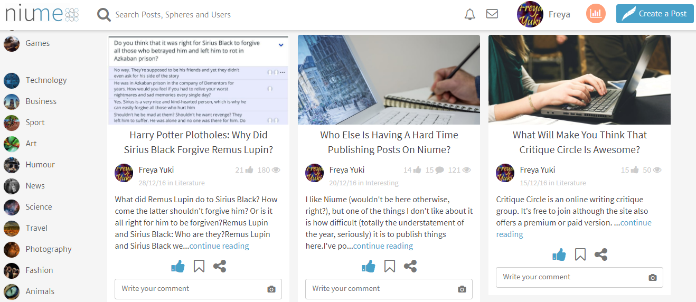696x302 pixels.
Task: Open the laptop and notebook post thumbnail
Action: [389, 80]
